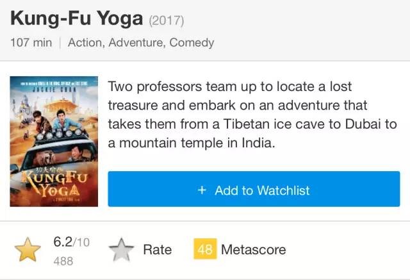The image size is (410, 280).
Task: Click the Kung-Fu Yoga movie title
Action: coord(76,19)
